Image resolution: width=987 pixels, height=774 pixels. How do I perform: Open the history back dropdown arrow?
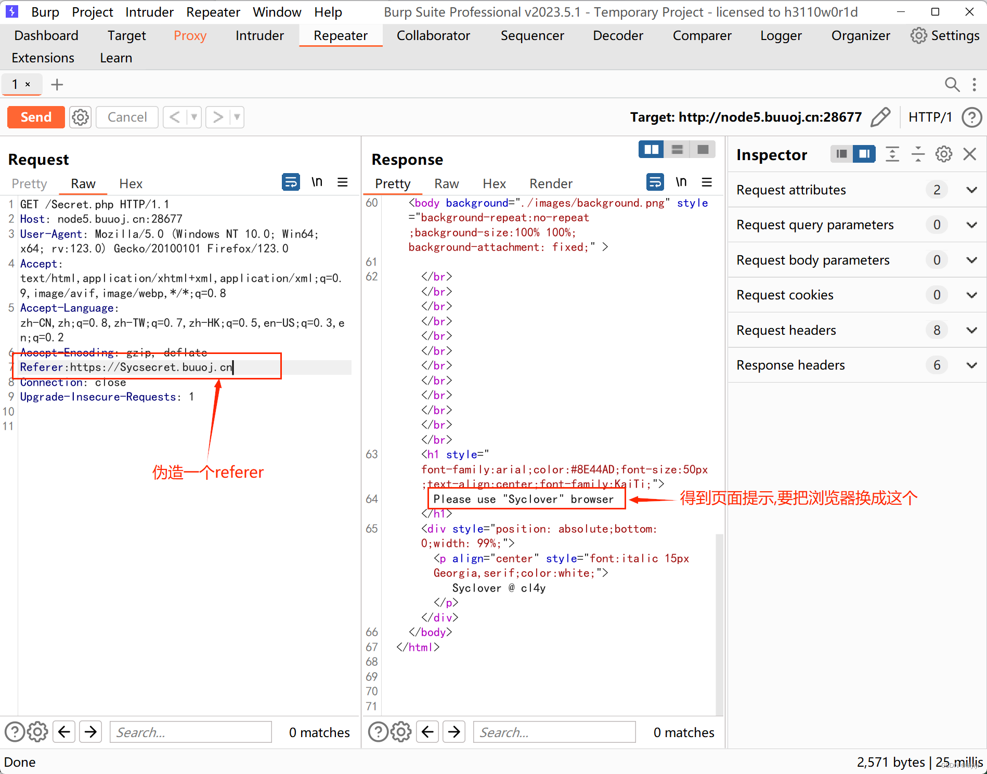(x=194, y=117)
